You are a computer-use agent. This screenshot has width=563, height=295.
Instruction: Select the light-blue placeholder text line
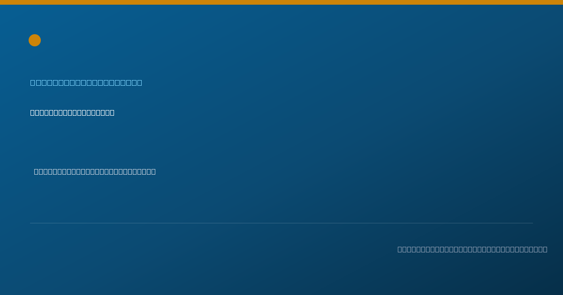tap(86, 83)
